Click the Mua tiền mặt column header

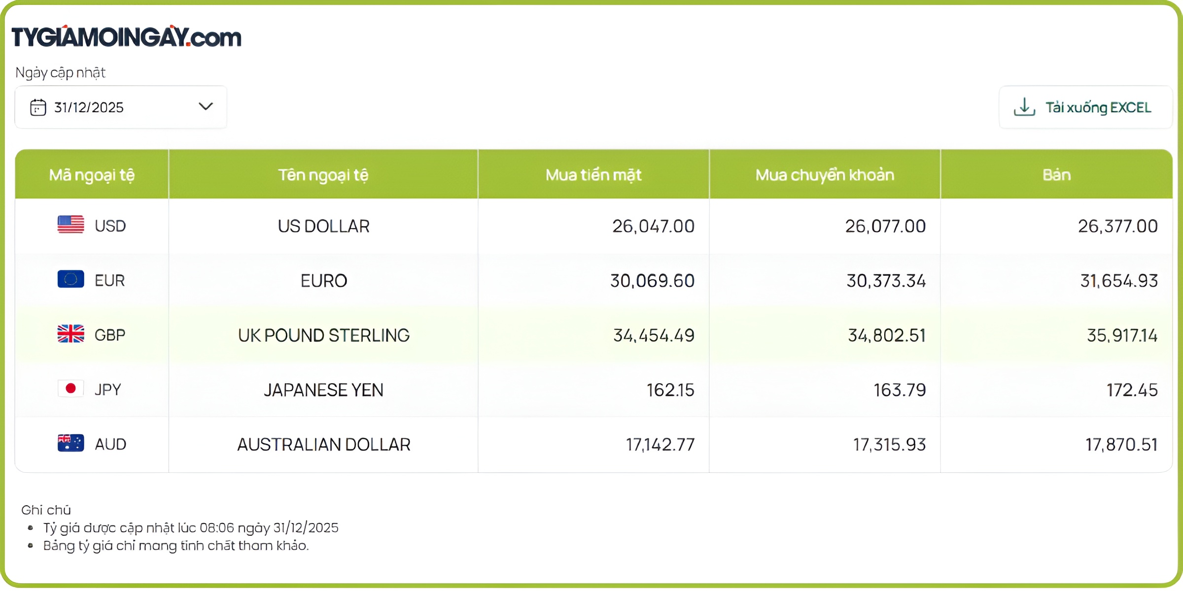[593, 175]
